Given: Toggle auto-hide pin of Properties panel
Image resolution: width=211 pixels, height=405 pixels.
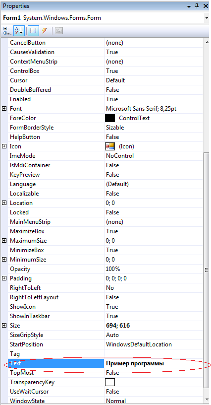Looking at the screenshot, I should tap(198, 6).
